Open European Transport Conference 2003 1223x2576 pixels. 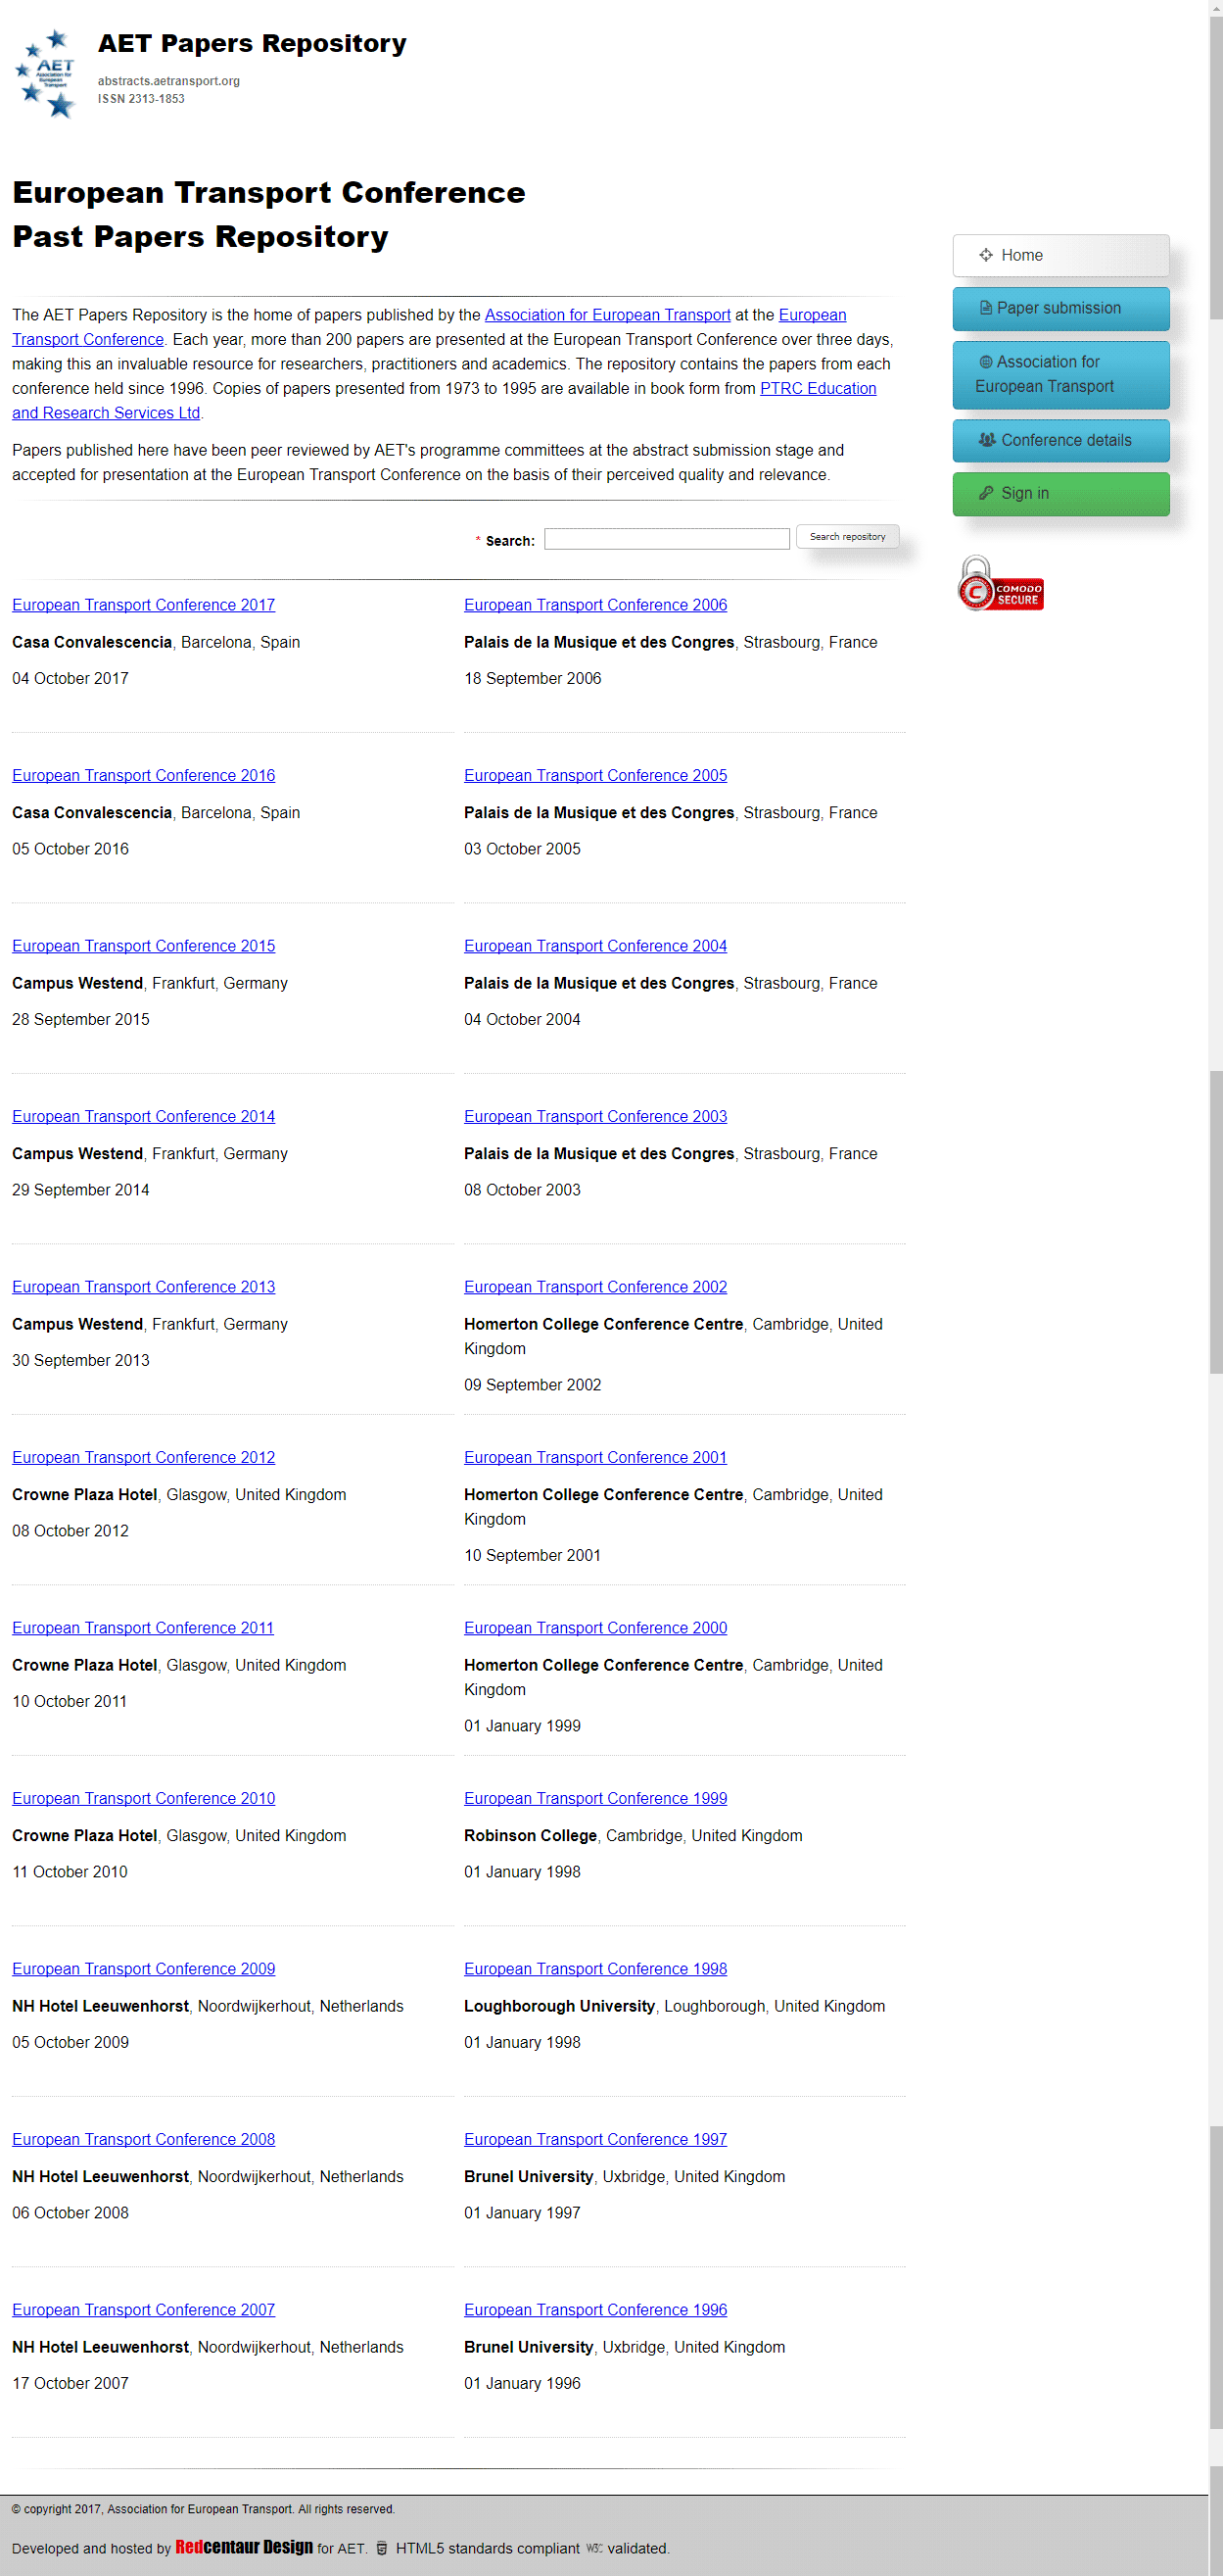pos(595,1117)
